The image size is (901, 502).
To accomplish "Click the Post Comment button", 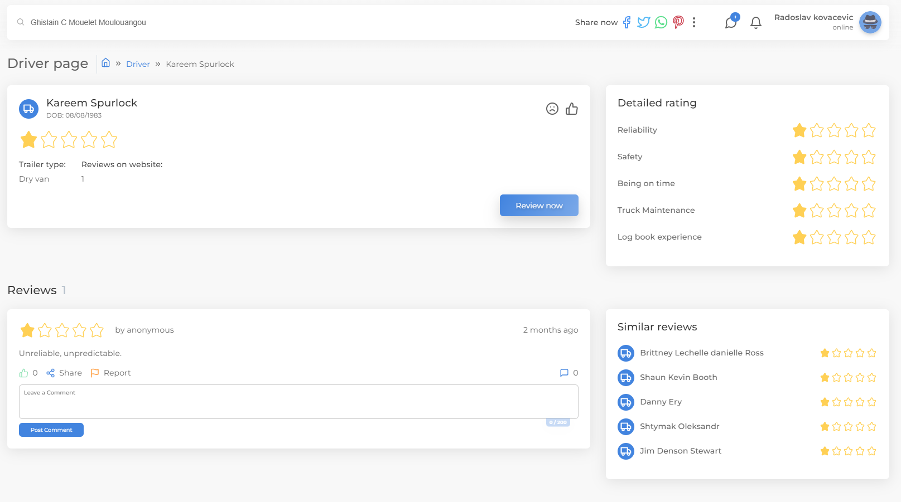I will click(51, 430).
